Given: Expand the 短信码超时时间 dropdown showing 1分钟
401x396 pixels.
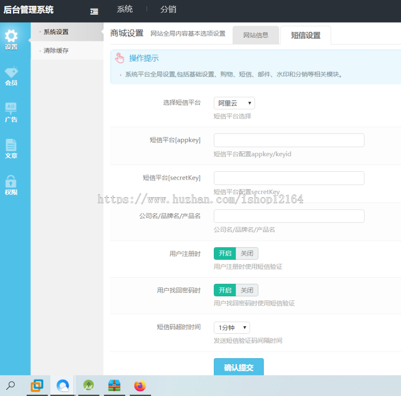Looking at the screenshot, I should pyautogui.click(x=232, y=327).
